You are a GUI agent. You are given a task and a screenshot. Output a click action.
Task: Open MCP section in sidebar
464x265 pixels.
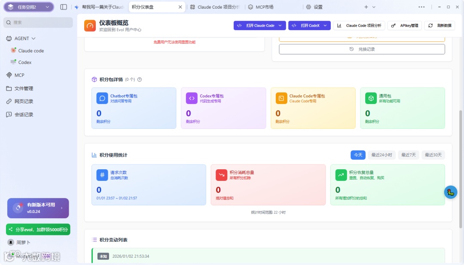coord(19,75)
